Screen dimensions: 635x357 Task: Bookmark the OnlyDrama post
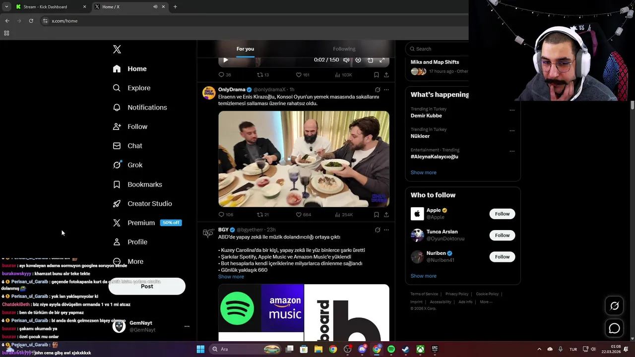click(x=377, y=215)
